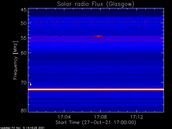Click the yellow-white spot near 70 MHz
The width and height of the screenshot is (172, 129).
tap(31, 84)
